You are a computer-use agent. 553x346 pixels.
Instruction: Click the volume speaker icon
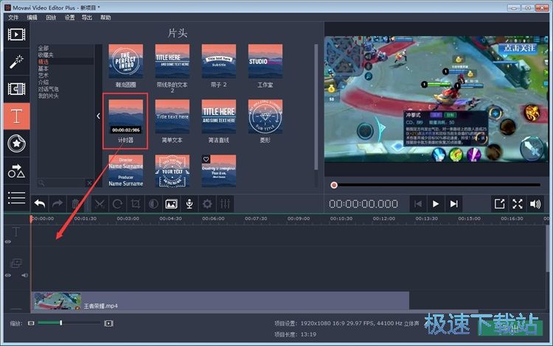point(535,204)
